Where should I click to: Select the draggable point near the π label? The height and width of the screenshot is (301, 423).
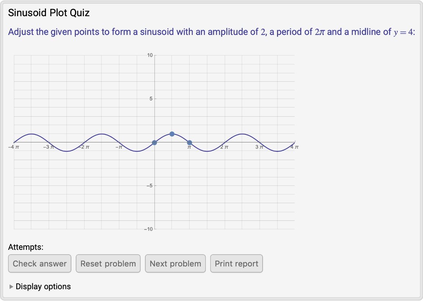(189, 142)
